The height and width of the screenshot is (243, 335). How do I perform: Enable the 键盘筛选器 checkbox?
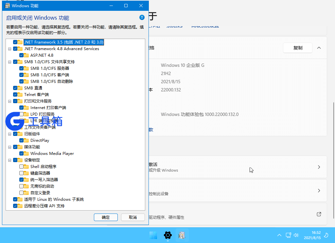(21, 173)
